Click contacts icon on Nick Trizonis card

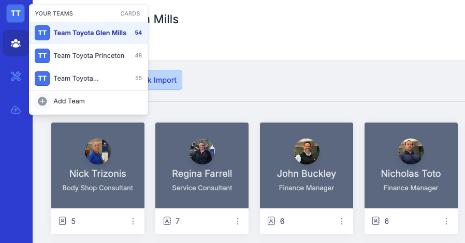click(63, 221)
